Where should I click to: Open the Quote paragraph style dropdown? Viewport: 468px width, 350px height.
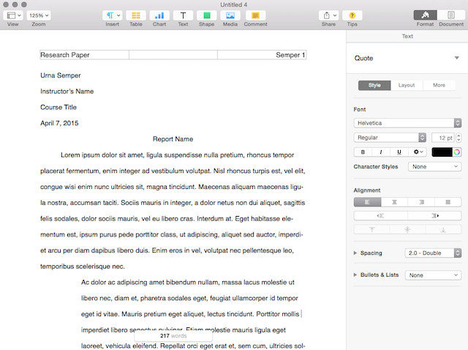407,58
